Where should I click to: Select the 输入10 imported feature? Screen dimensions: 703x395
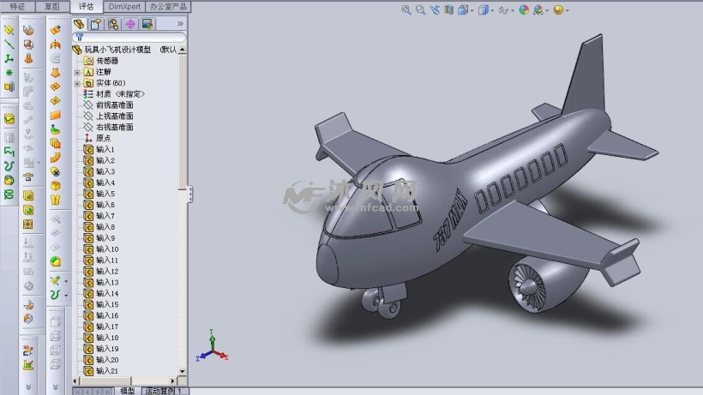coord(107,249)
